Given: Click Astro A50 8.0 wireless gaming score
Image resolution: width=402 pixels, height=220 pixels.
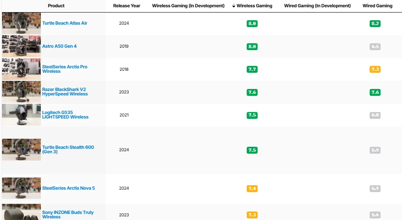Looking at the screenshot, I should pos(252,47).
